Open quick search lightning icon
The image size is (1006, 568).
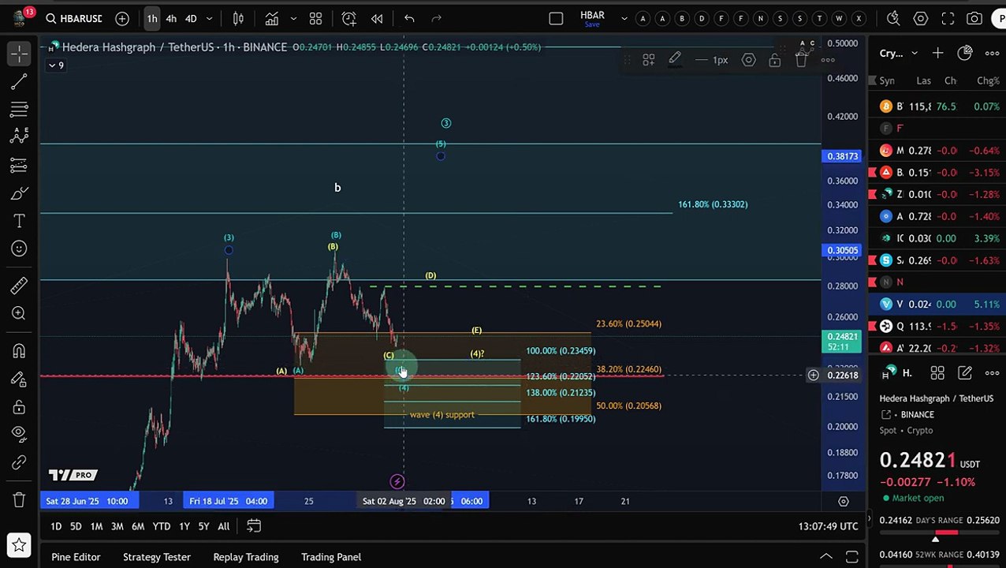pyautogui.click(x=893, y=18)
